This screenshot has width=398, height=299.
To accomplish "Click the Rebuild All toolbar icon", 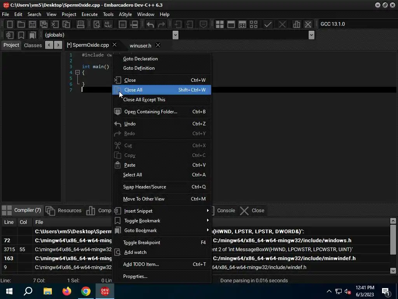I will point(253,24).
